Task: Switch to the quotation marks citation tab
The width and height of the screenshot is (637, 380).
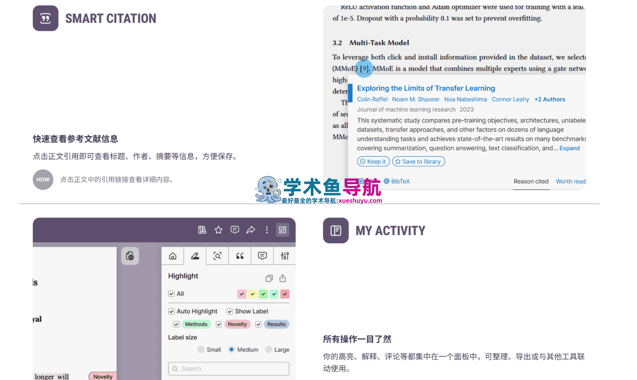Action: click(x=240, y=256)
